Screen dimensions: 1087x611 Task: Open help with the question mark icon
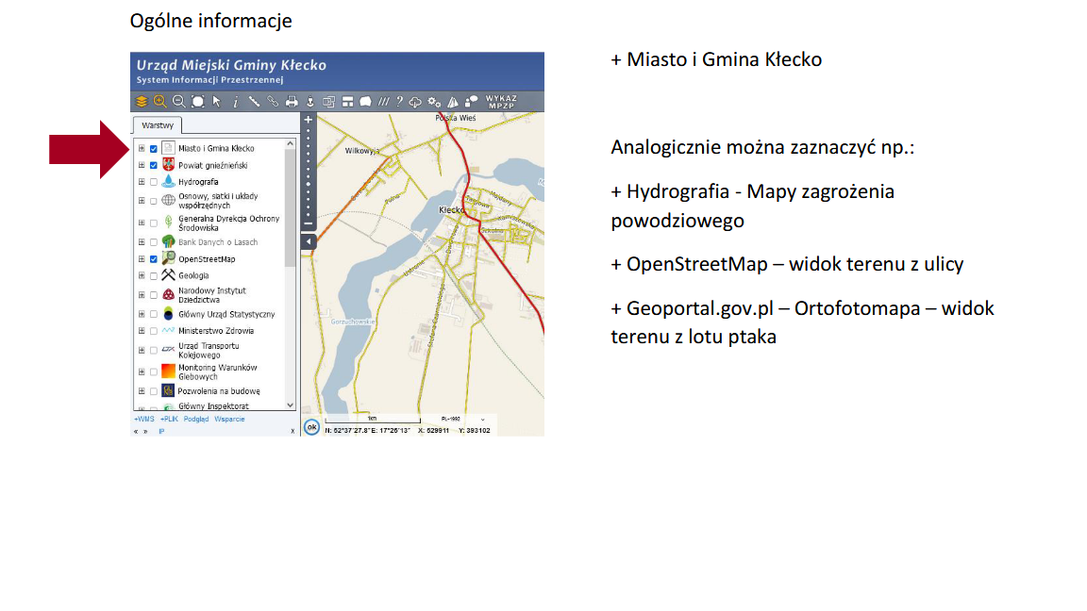coord(399,102)
